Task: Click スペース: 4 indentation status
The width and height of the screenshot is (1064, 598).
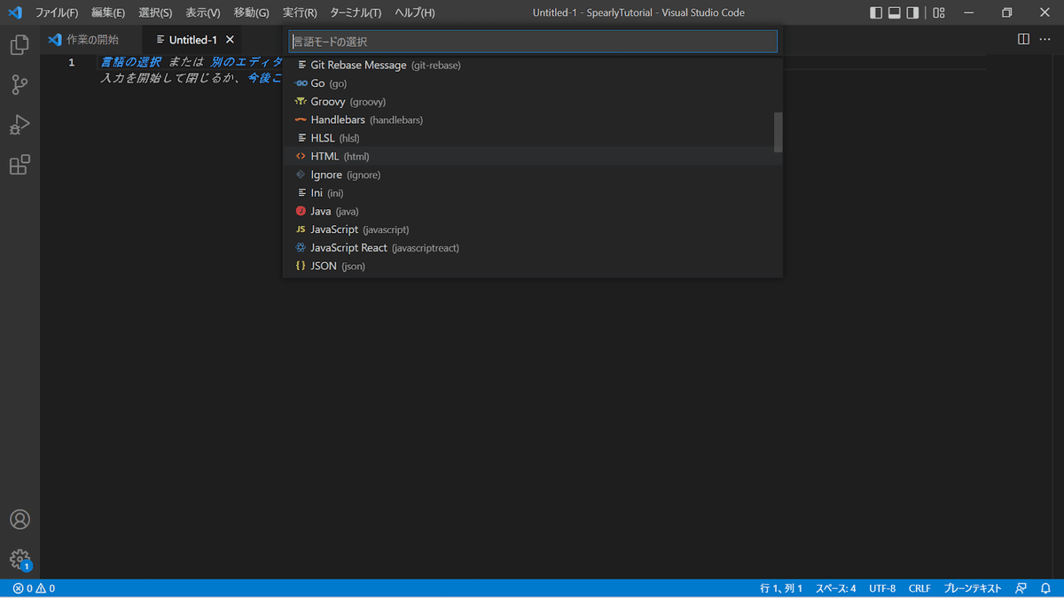Action: tap(835, 588)
